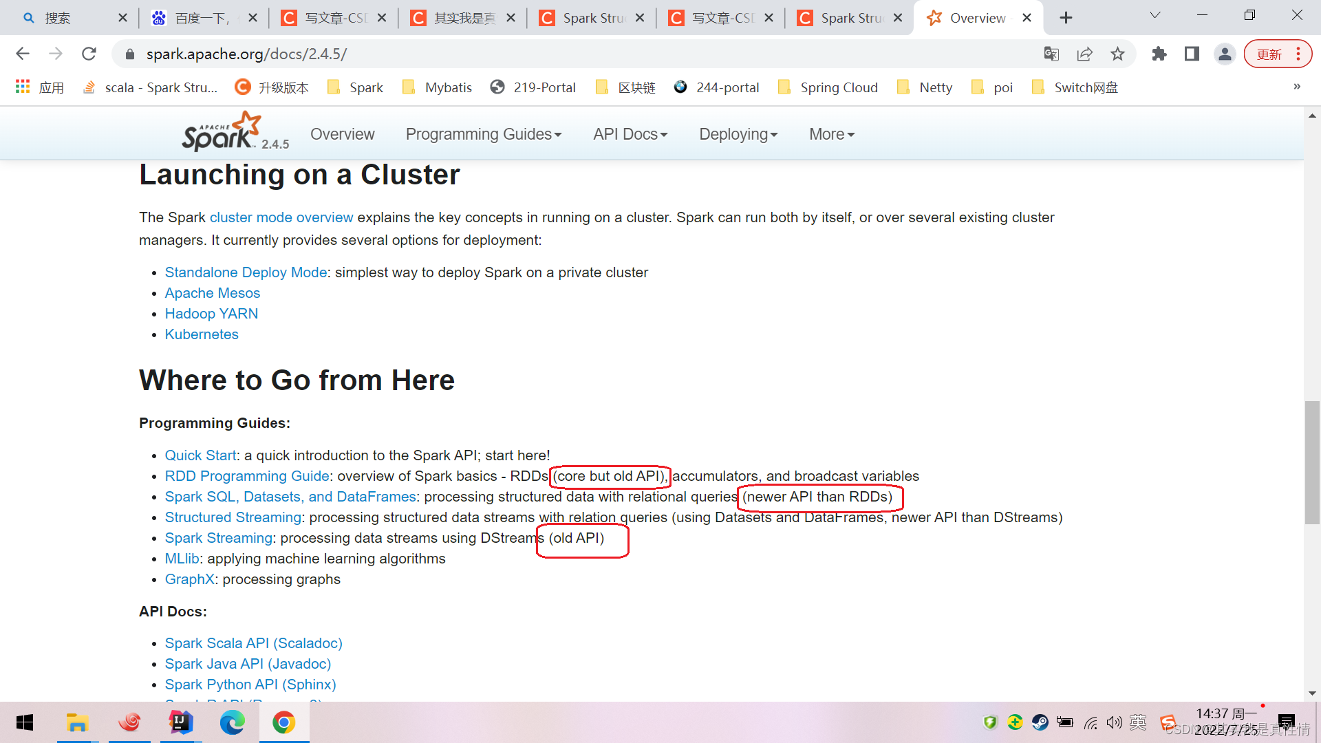
Task: Expand the More menu
Action: [832, 134]
